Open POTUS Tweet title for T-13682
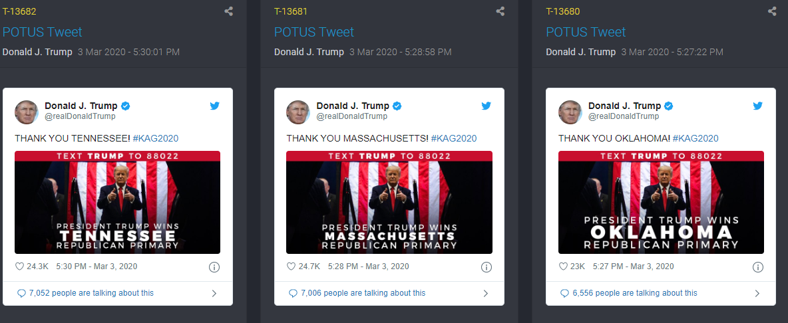Screen dimensions: 788x323 tap(42, 32)
